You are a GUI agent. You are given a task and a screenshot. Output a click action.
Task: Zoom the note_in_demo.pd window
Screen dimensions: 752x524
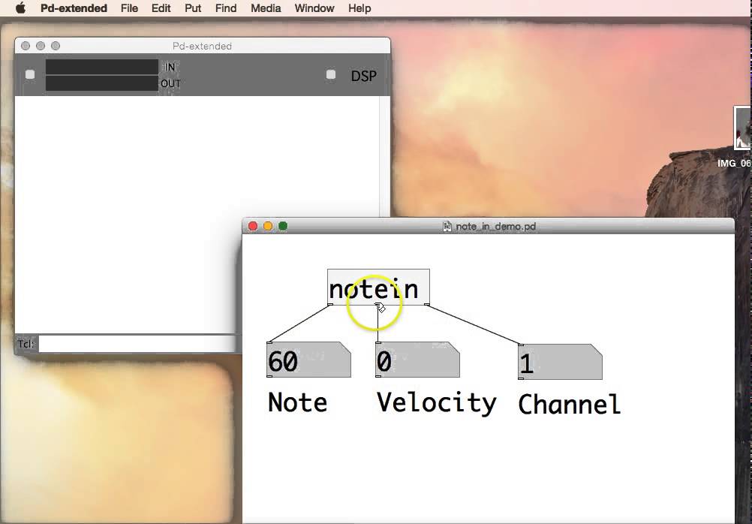[x=283, y=226]
